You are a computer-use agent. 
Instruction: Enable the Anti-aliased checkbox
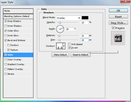point(69,44)
